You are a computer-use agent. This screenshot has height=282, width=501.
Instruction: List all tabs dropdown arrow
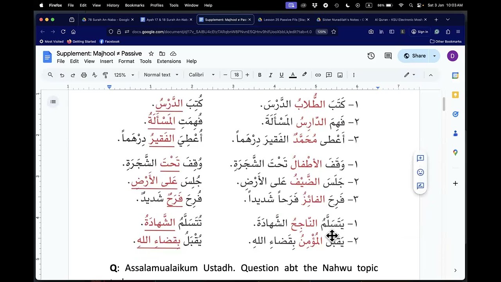coord(448,20)
